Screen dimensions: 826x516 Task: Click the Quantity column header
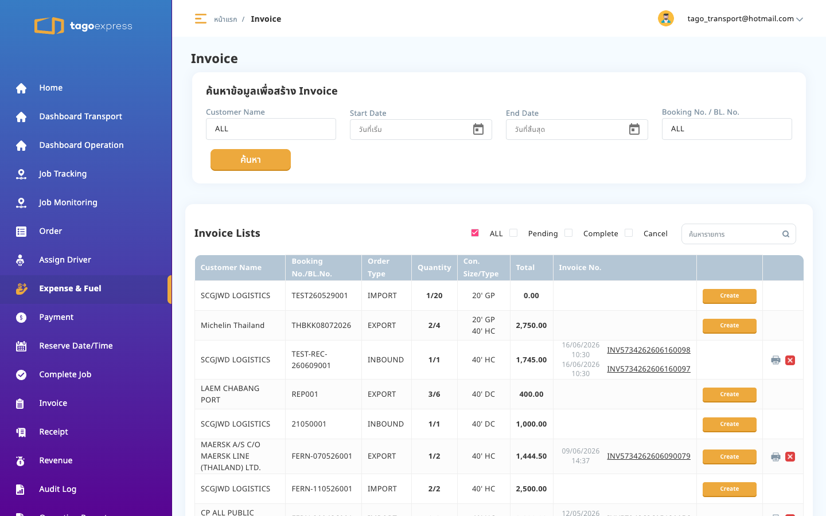[x=434, y=268]
